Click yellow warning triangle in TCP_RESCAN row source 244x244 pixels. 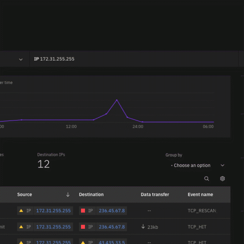[x=21, y=211]
